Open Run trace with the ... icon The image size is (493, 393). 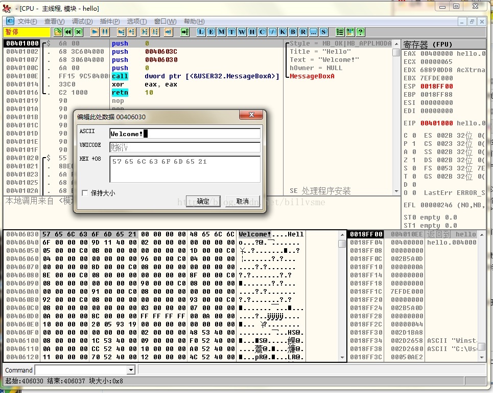pos(314,32)
